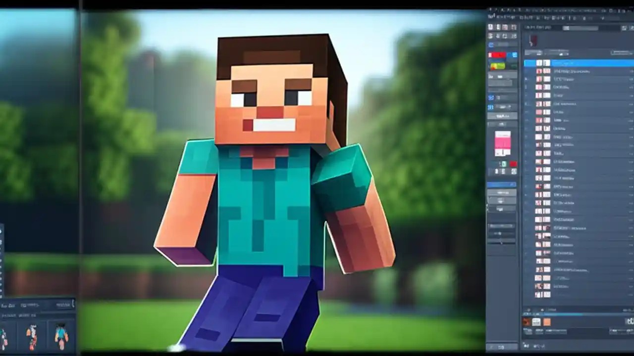Switch to the second tab in the bottom-left panel

tap(29, 305)
